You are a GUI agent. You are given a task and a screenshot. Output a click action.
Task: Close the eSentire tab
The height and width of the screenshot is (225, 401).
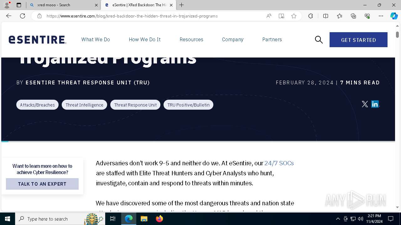coord(171,5)
